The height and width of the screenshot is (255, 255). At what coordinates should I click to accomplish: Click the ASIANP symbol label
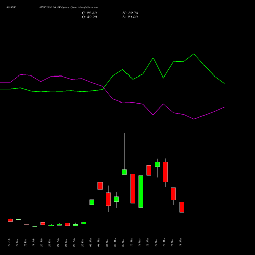(x=11, y=8)
